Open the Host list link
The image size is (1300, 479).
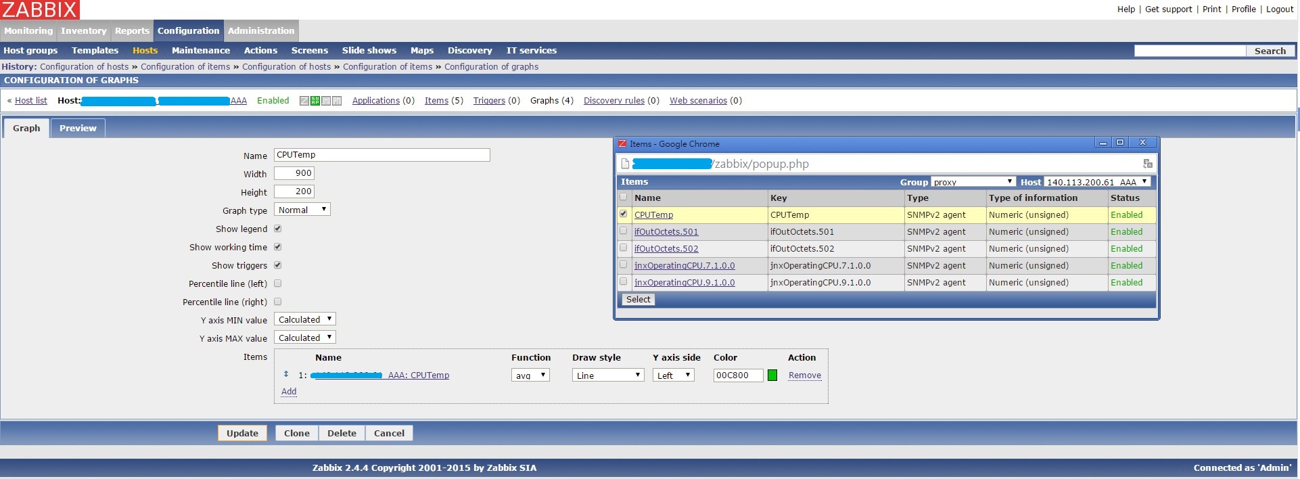coord(31,101)
